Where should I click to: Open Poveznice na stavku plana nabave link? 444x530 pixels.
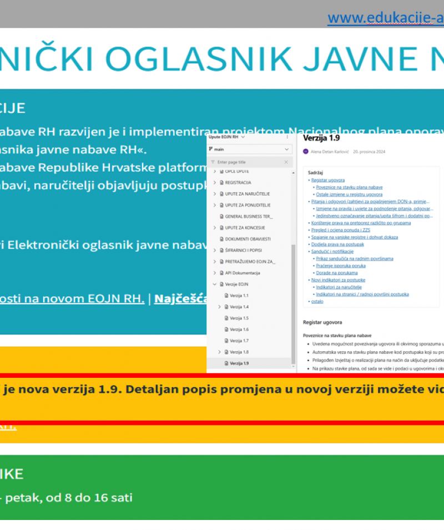(x=349, y=187)
